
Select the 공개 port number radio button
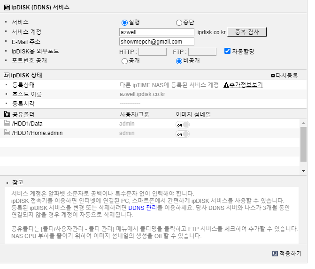[124, 61]
